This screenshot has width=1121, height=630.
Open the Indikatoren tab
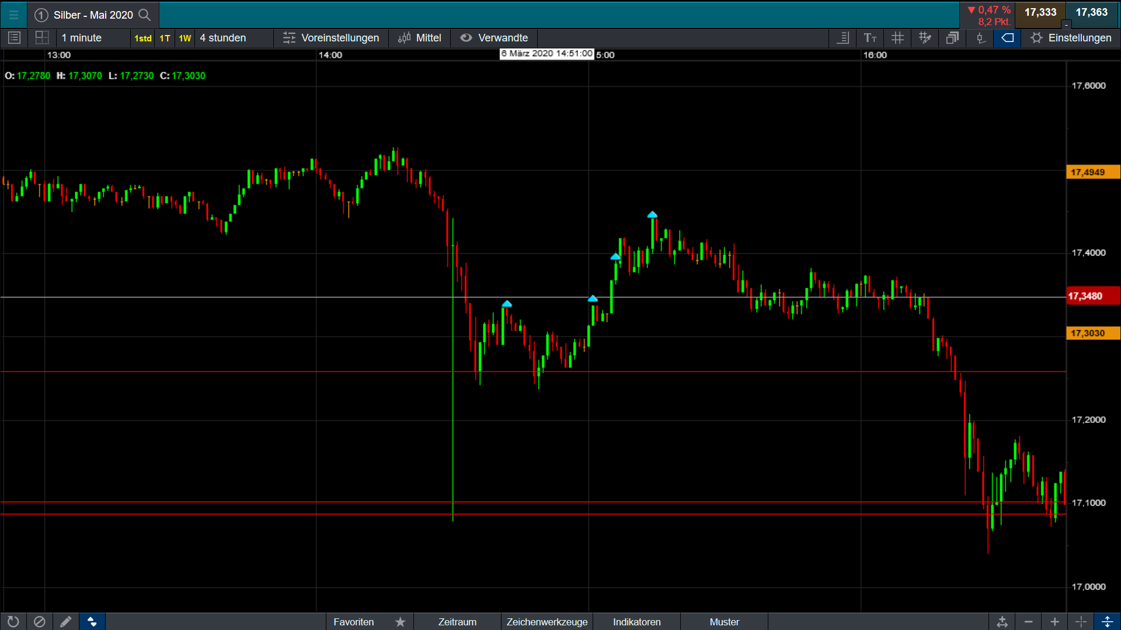(636, 622)
